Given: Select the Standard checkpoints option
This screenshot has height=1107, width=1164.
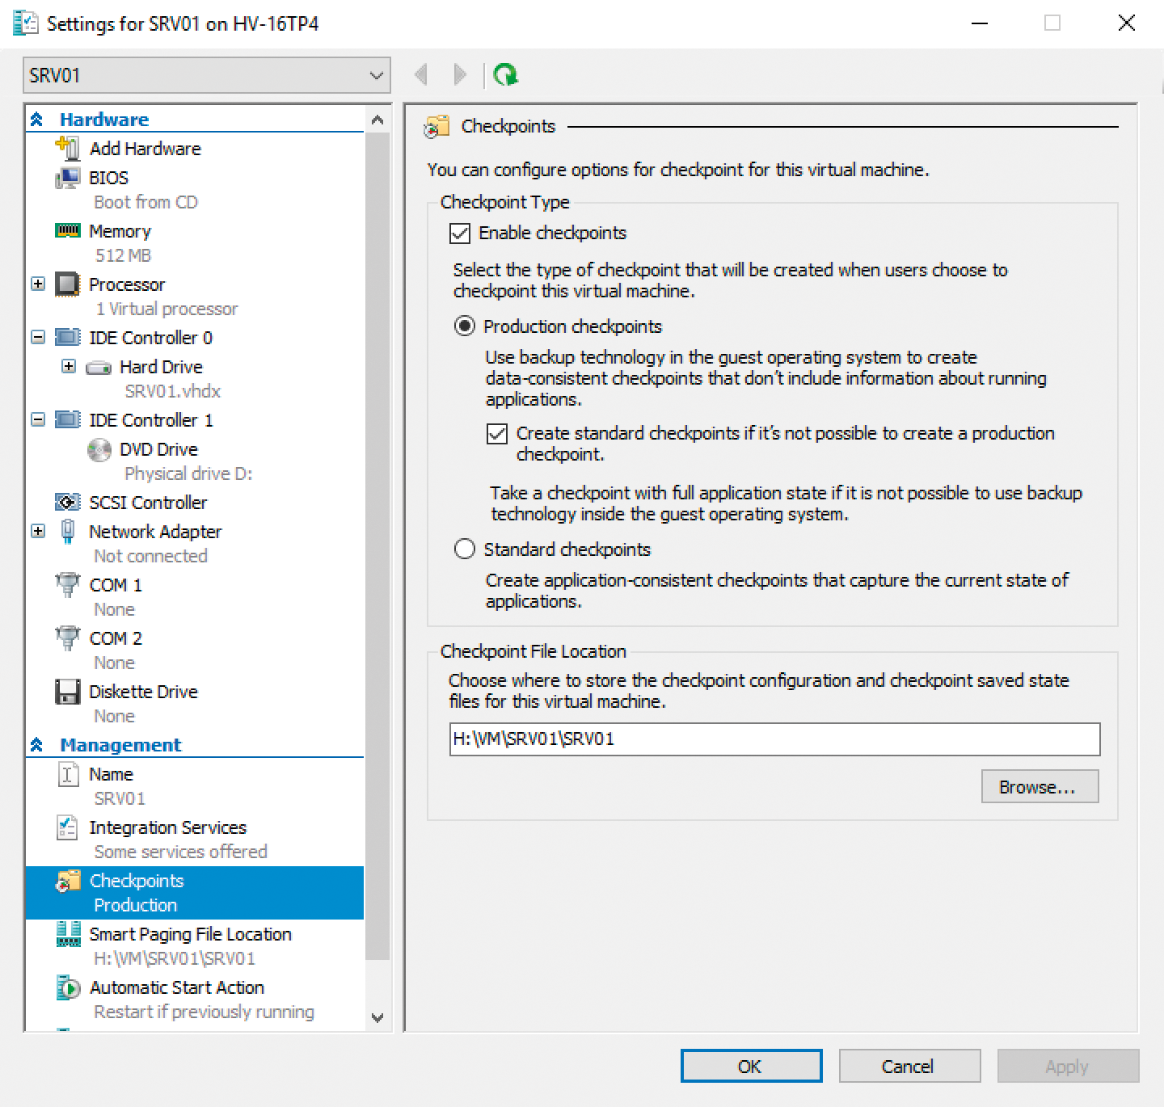Looking at the screenshot, I should coord(465,549).
